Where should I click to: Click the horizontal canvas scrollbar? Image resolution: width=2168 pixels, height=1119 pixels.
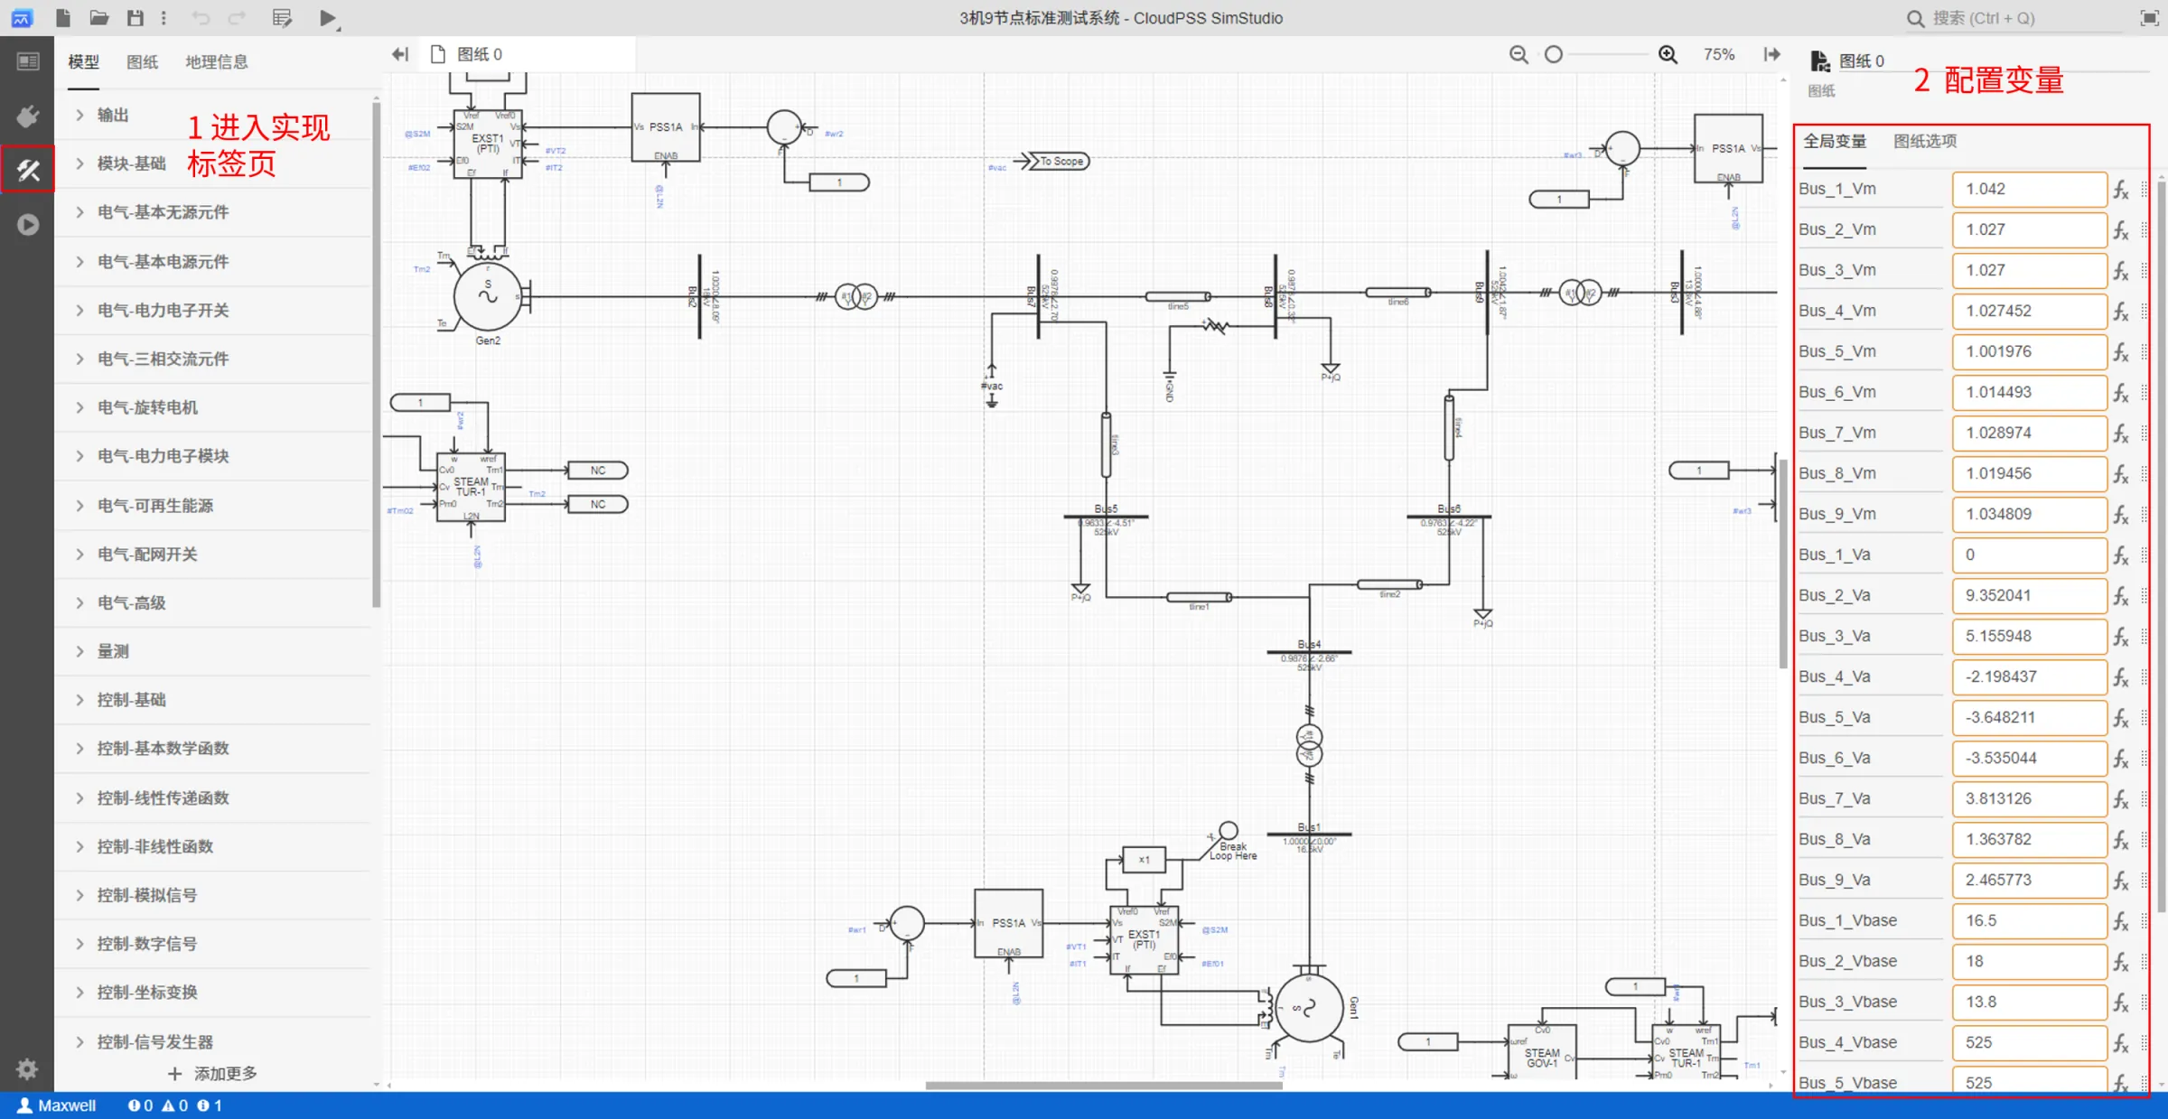[x=1103, y=1085]
